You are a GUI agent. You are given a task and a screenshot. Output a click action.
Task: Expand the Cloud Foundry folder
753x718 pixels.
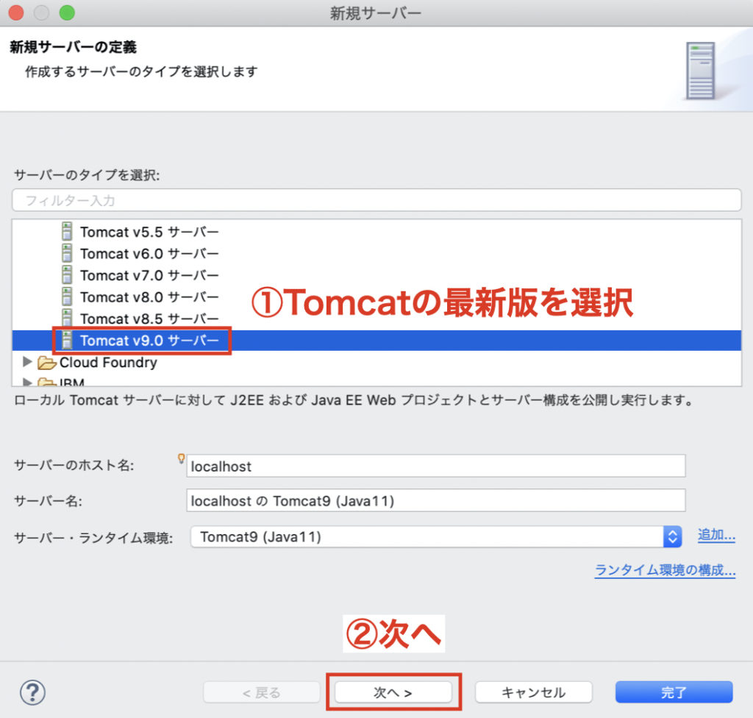(x=27, y=361)
